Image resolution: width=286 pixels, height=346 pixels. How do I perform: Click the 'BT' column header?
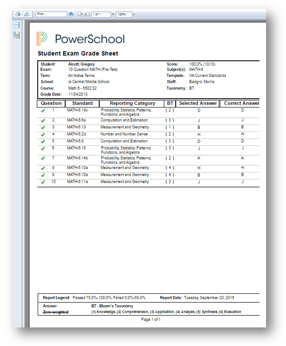point(170,104)
